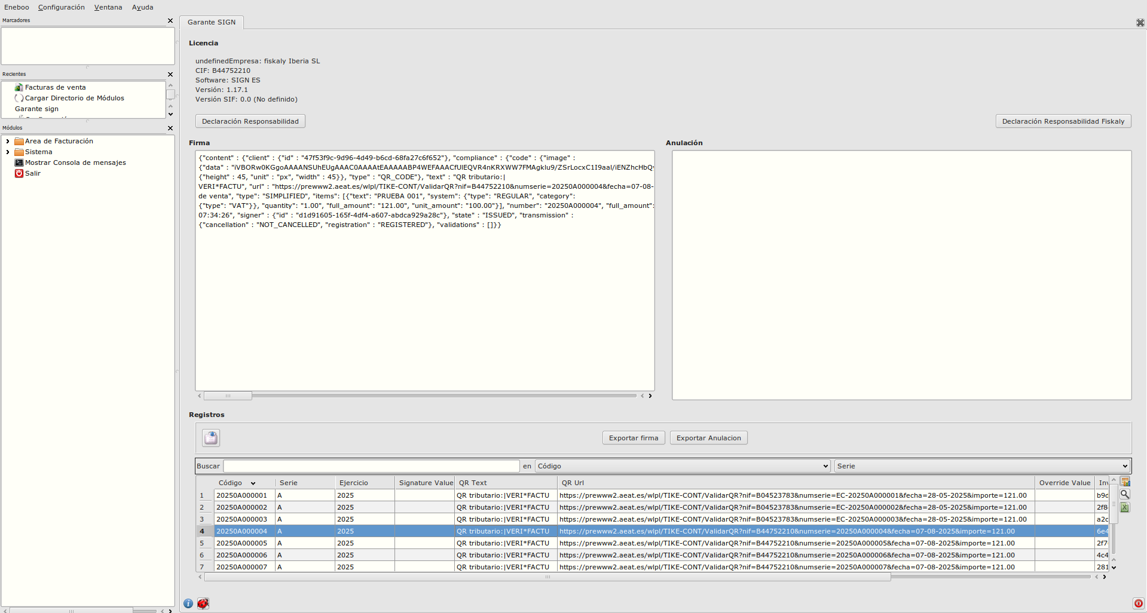The image size is (1147, 613).
Task: Click the Excel export icon
Action: click(x=1125, y=507)
